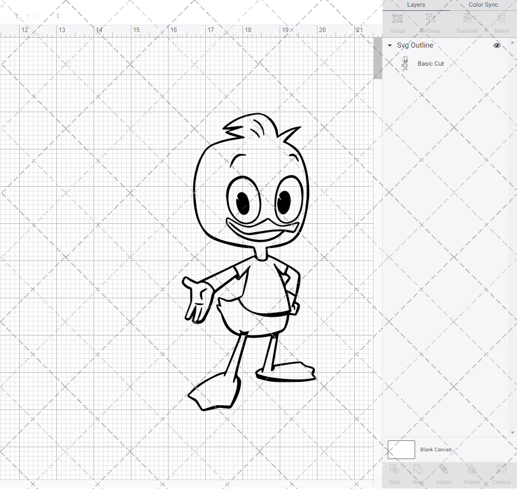
Task: Click the Delete trash icon
Action: (501, 21)
